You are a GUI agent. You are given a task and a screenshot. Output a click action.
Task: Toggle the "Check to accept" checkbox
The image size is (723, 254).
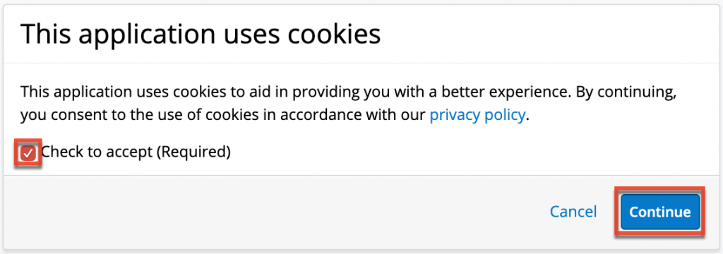(28, 154)
